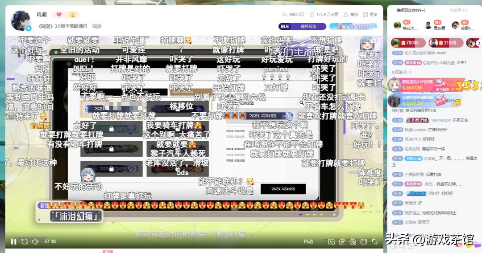Expand gift ranking with right arrow
Viewport: 482px width, 253px height.
pyautogui.click(x=478, y=43)
